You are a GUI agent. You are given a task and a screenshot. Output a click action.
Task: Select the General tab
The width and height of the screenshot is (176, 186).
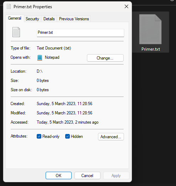point(15,18)
